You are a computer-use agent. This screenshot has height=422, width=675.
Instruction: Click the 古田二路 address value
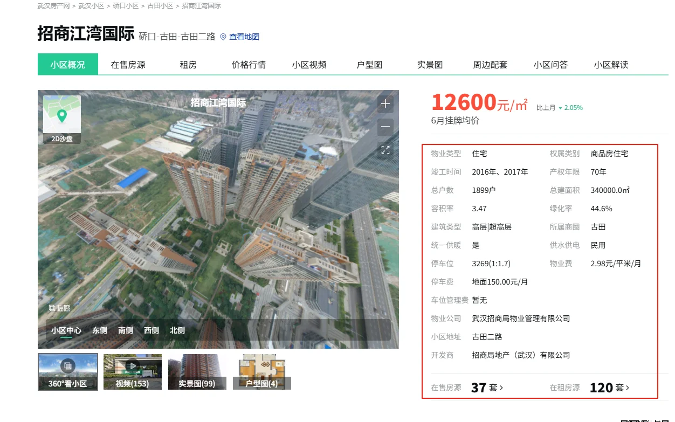click(487, 337)
